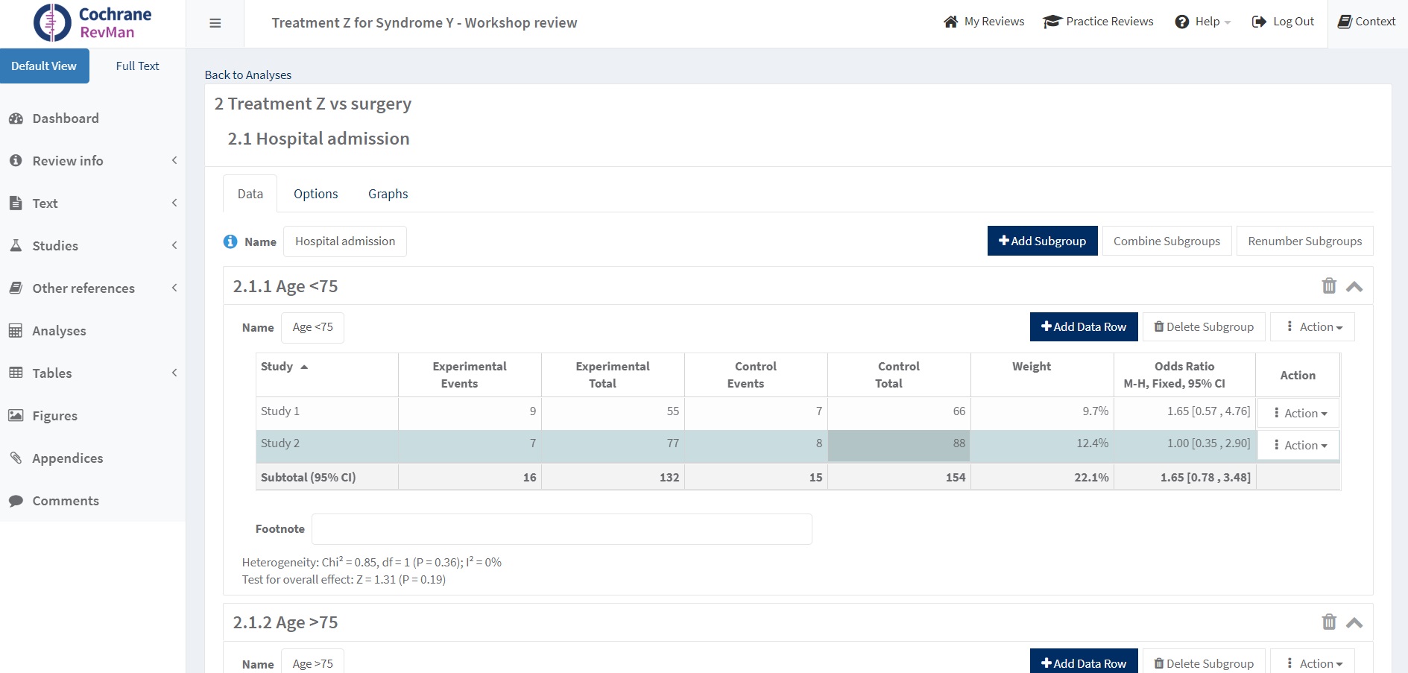Open Action dropdown for Study 1

(x=1300, y=414)
